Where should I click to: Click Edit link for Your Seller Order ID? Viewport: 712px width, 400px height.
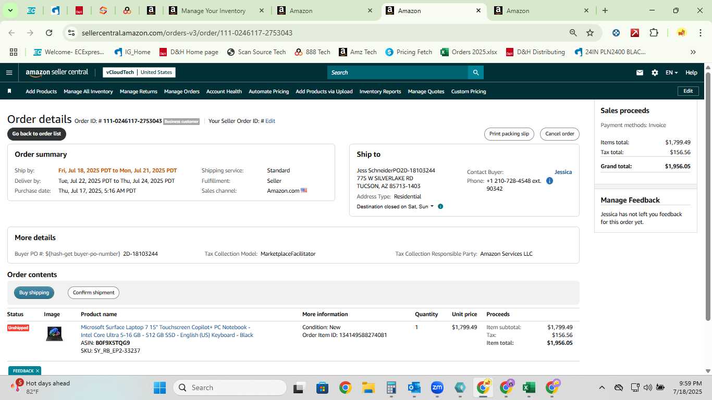coord(270,121)
